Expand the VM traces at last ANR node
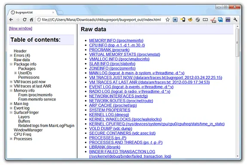Image resolution: width=247 pixels, height=165 pixels. coord(11,86)
